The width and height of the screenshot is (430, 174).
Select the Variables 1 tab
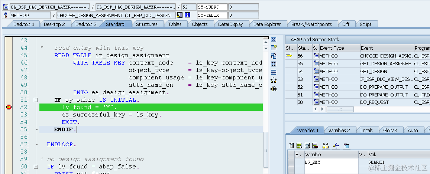(308, 130)
